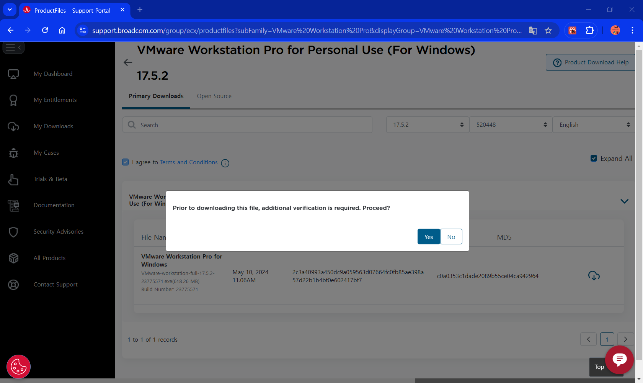Screen dimensions: 643x383
Task: Reload the page
Action: click(45, 30)
